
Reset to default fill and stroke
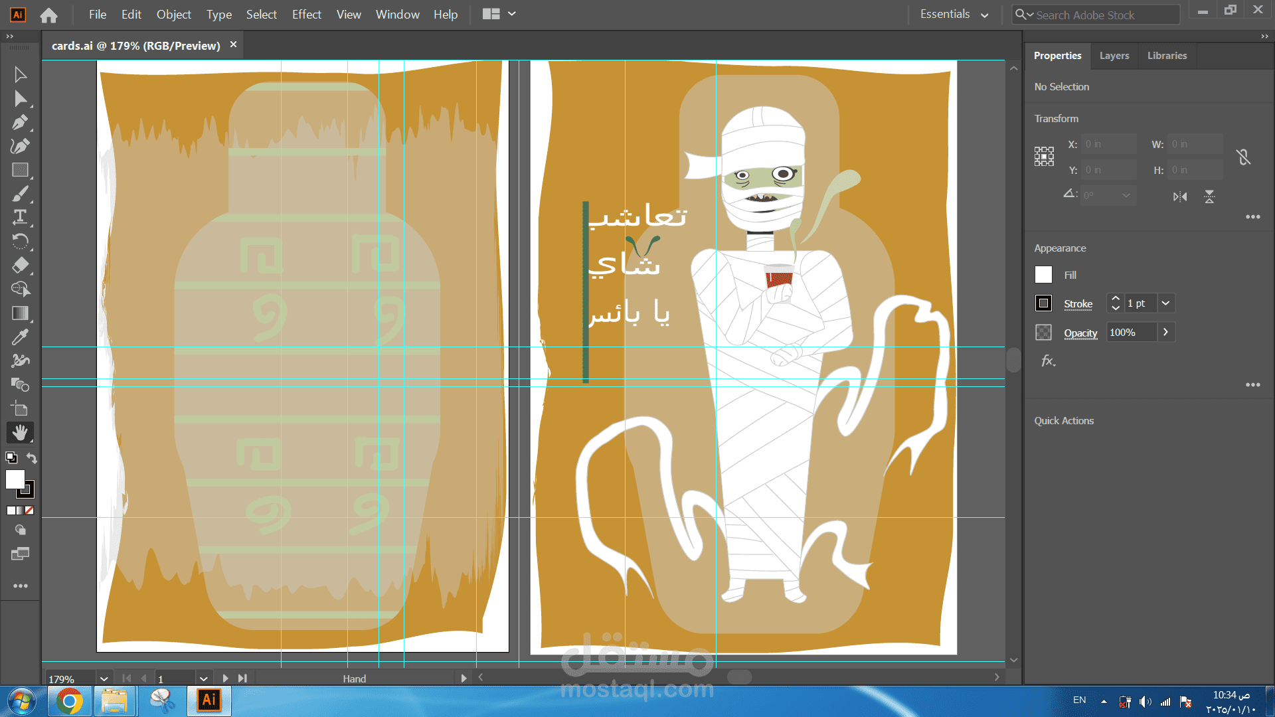pyautogui.click(x=11, y=457)
